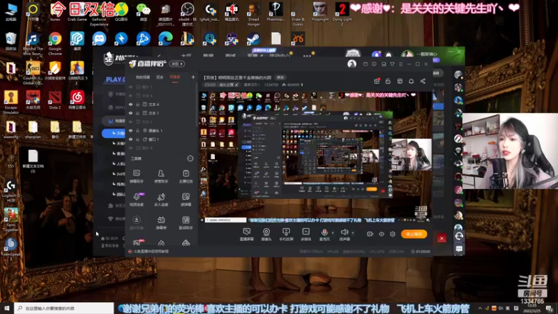Mute the microphone in bottom toolbar
The height and width of the screenshot is (314, 558).
324,232
